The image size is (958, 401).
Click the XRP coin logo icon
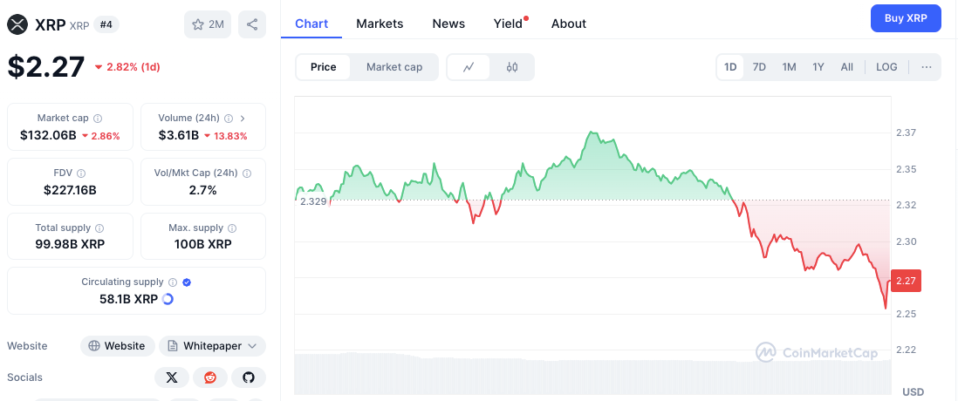[17, 24]
